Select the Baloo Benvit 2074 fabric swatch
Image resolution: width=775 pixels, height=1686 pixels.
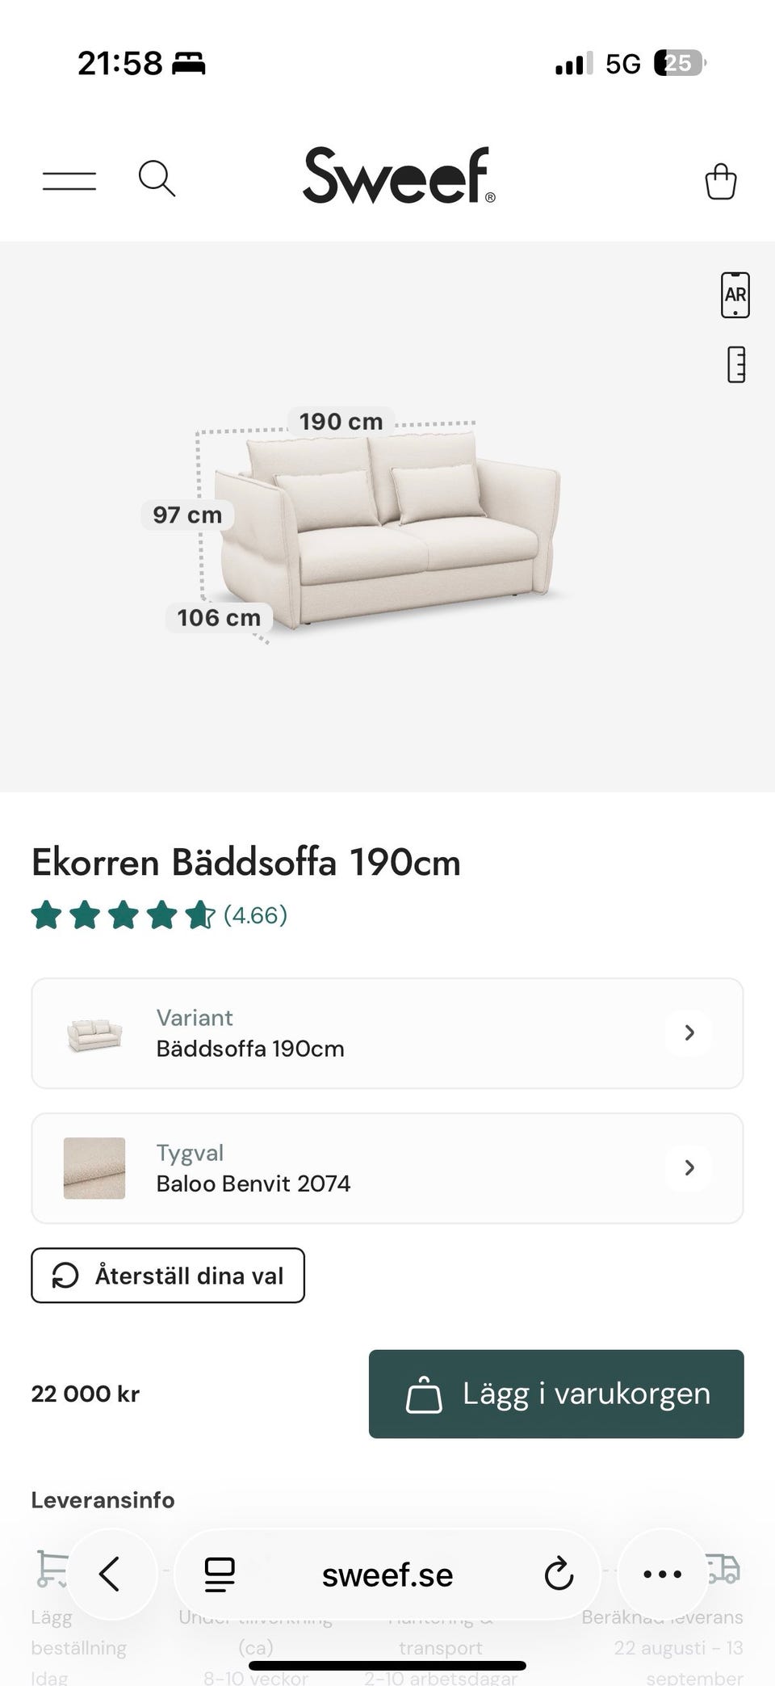[x=94, y=1168]
